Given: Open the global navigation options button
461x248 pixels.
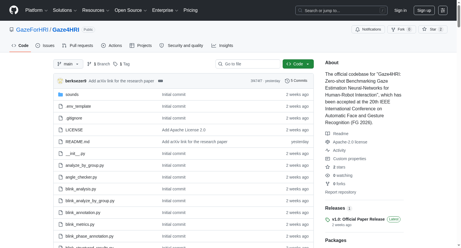Looking at the screenshot, I should tap(443, 10).
